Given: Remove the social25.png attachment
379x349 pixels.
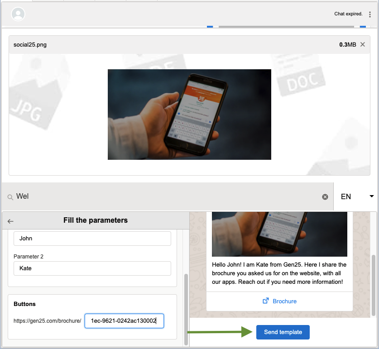Looking at the screenshot, I should pyautogui.click(x=363, y=44).
